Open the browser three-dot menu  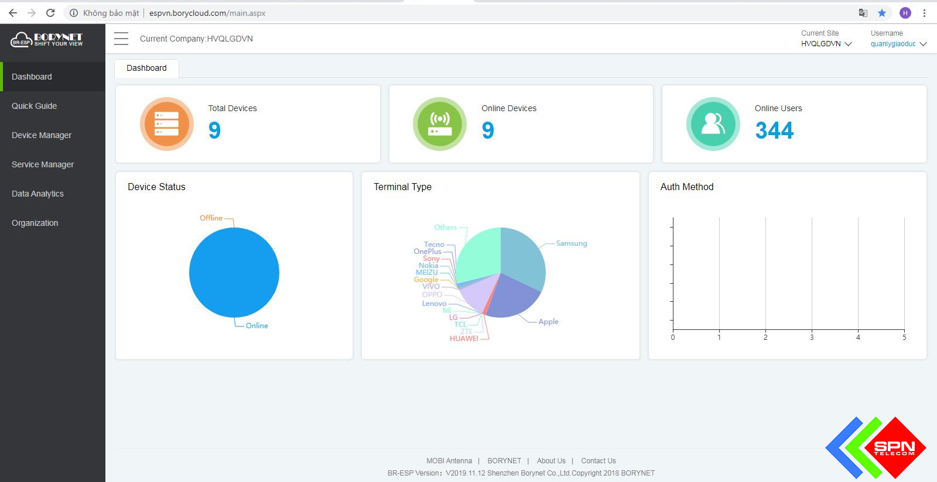925,13
